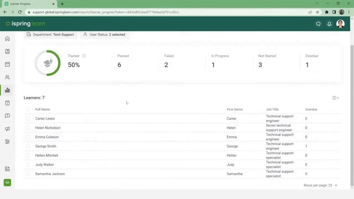
Task: Open the settings sliders icon in sidebar
Action: coord(7,142)
